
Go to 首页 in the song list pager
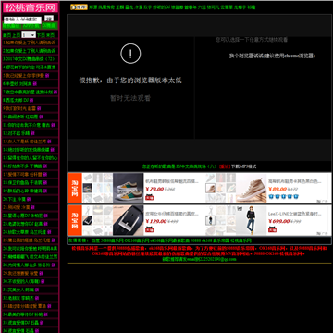pos(6,35)
